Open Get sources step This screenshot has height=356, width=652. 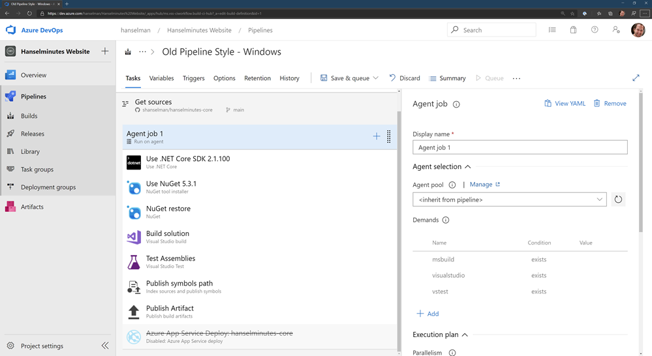(x=260, y=106)
